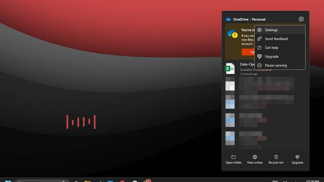Open the Recycle bin trash icon
Viewport: 324px width, 182px height.
click(x=276, y=157)
